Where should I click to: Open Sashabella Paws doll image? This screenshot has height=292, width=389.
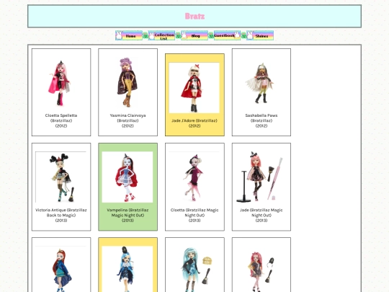point(261,83)
